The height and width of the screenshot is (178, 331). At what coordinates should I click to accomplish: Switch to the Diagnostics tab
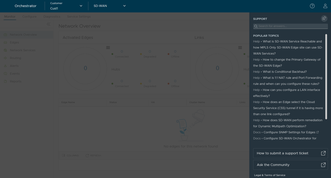[52, 17]
